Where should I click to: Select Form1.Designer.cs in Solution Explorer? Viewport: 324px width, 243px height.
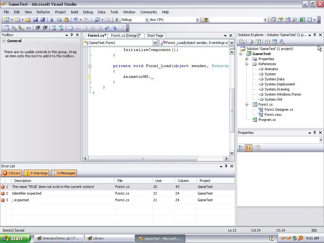point(278,109)
